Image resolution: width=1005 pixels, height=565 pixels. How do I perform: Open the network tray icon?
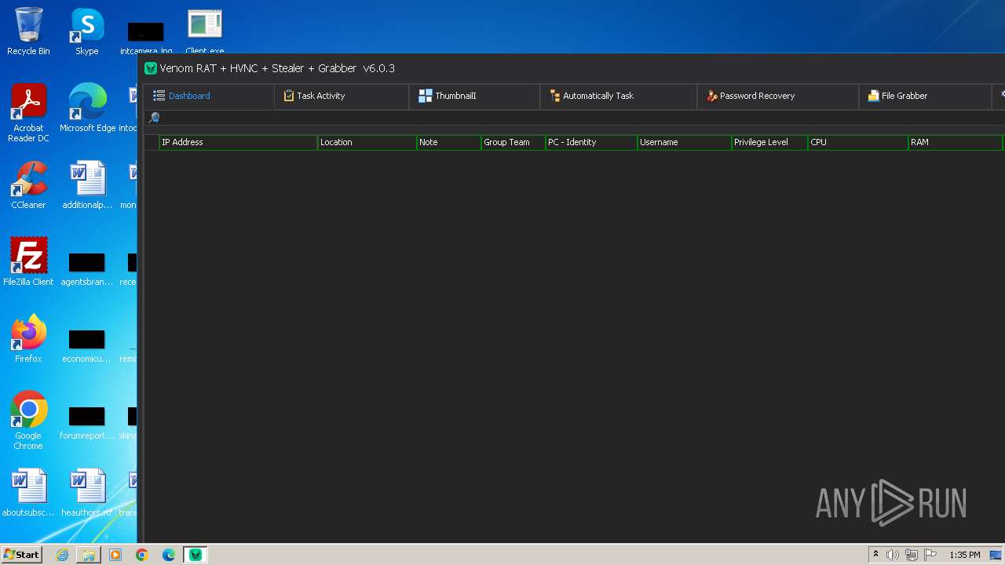click(x=912, y=555)
